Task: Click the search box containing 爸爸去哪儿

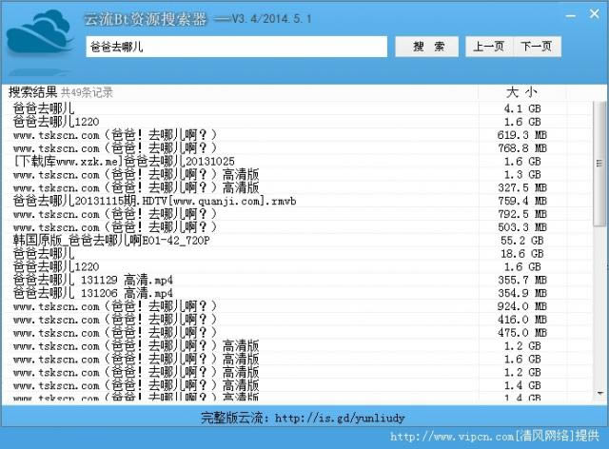Action: click(237, 47)
